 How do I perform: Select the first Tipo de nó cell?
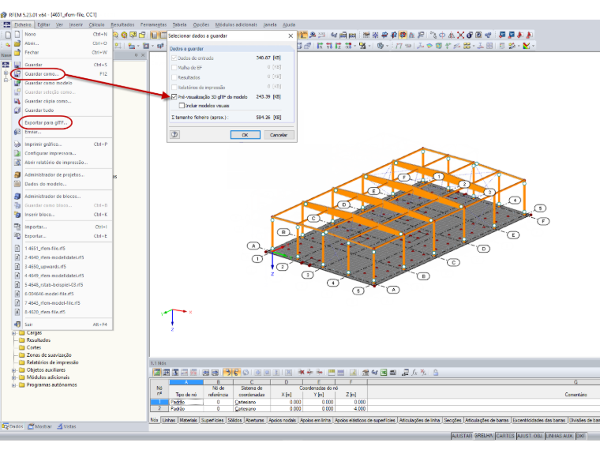point(186,402)
